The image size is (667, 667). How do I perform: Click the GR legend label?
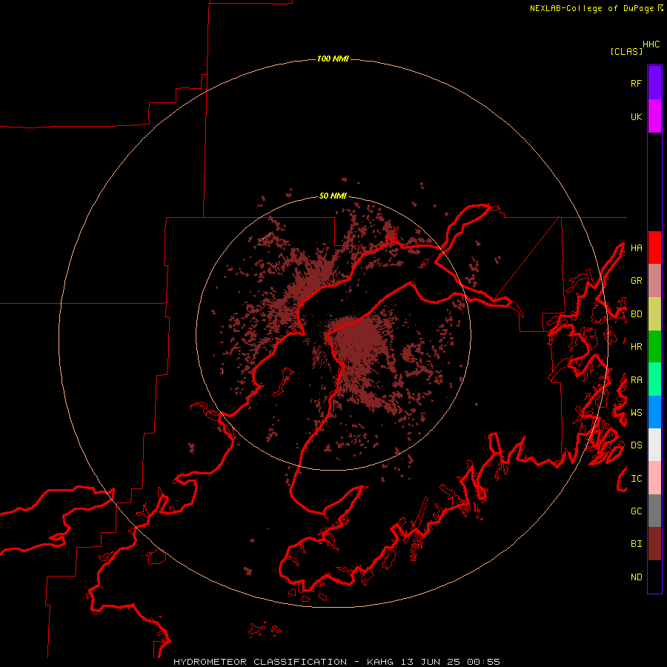click(x=636, y=281)
